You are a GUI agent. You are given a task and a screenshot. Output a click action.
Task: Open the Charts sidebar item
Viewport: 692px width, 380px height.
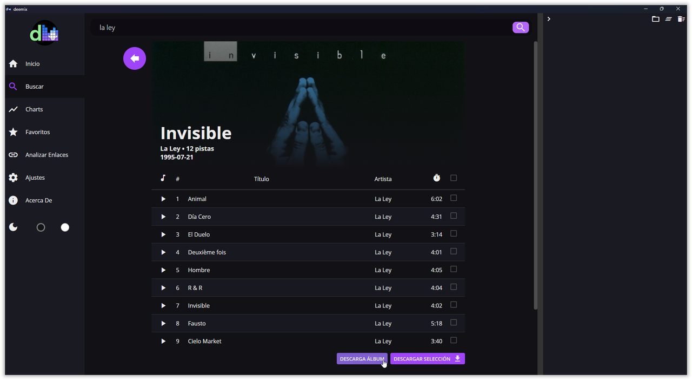(x=45, y=109)
